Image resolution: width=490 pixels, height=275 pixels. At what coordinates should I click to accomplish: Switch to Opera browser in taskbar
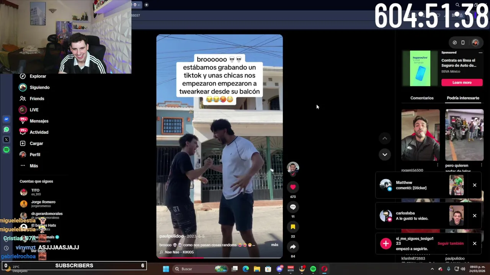(x=324, y=269)
